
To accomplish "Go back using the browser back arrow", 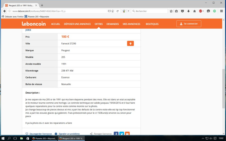I will [5, 11].
